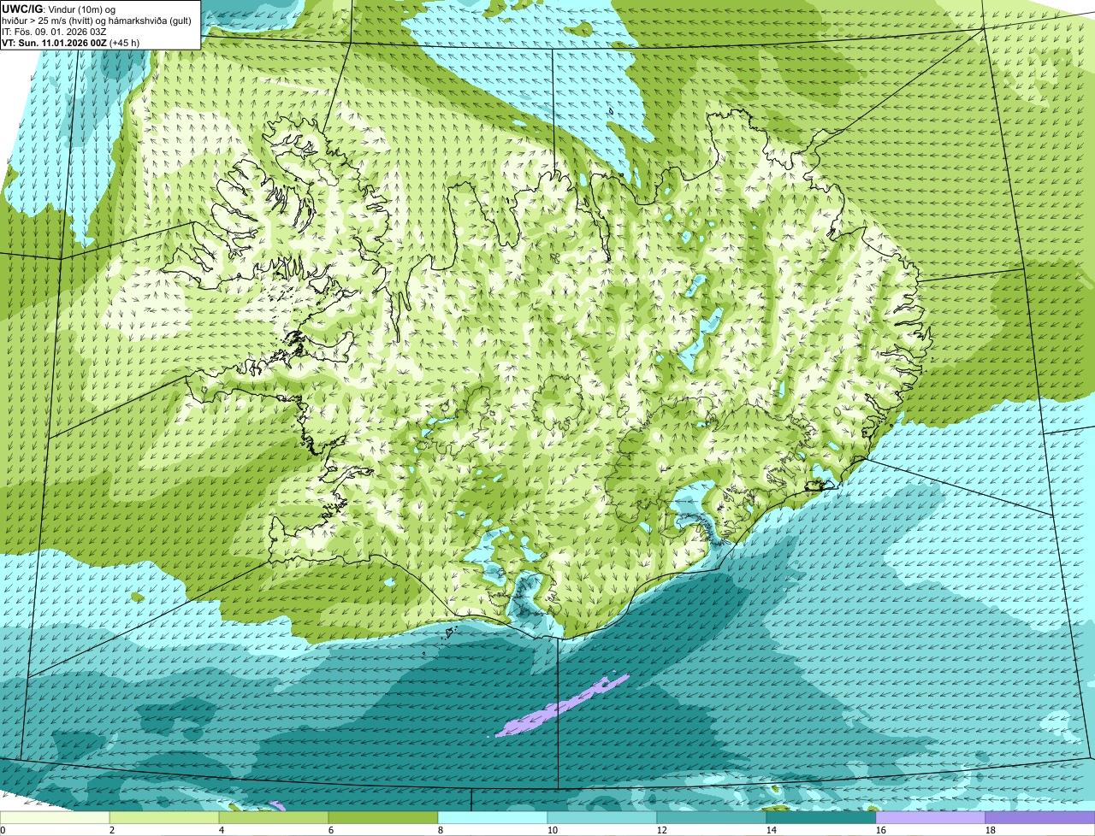Click the '2' tick label on the scale

point(112,830)
